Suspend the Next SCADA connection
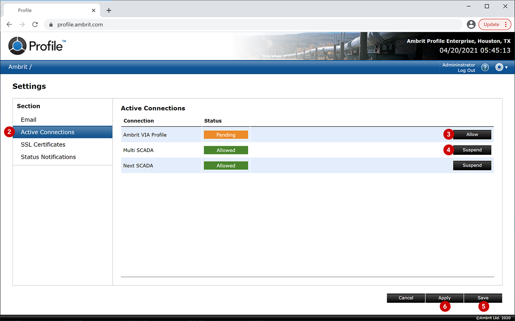 click(x=472, y=165)
